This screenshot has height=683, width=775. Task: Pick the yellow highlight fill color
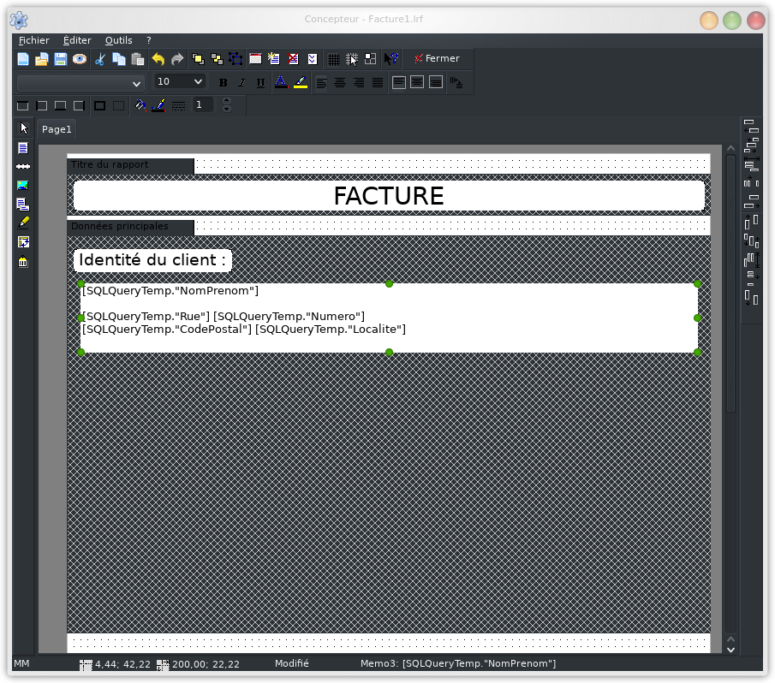[300, 83]
